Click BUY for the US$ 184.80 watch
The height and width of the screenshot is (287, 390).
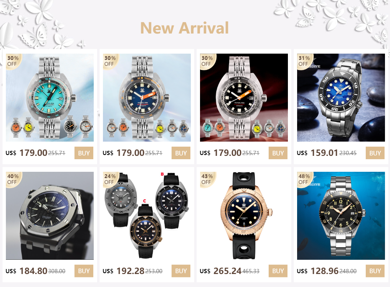click(84, 271)
